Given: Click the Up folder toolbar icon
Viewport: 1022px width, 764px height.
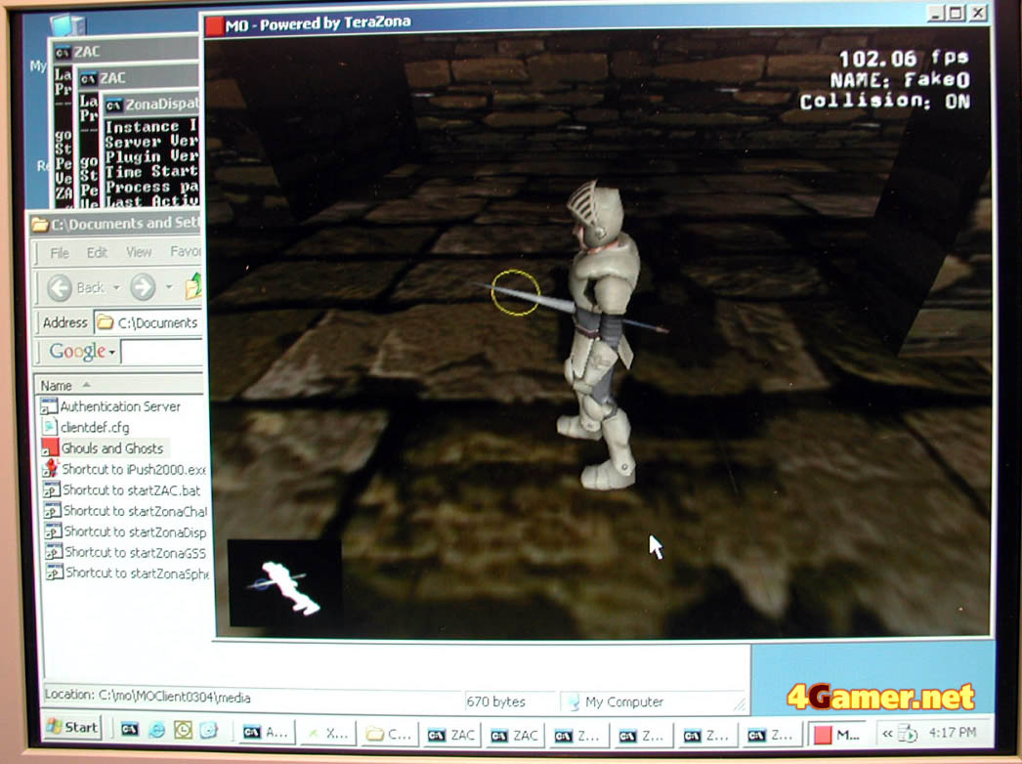Looking at the screenshot, I should coord(194,286).
